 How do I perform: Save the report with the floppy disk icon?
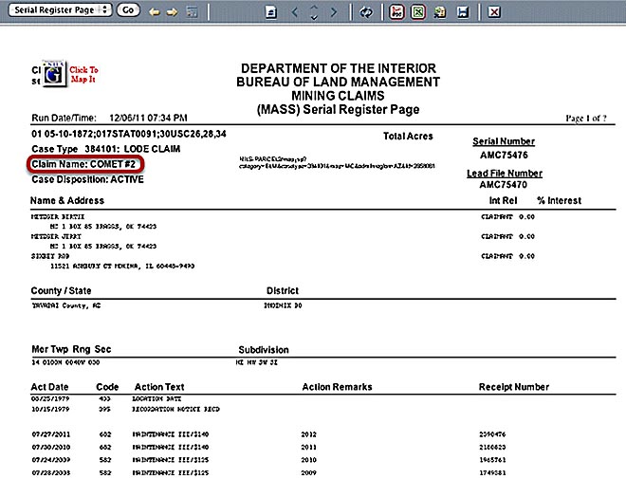click(x=463, y=12)
